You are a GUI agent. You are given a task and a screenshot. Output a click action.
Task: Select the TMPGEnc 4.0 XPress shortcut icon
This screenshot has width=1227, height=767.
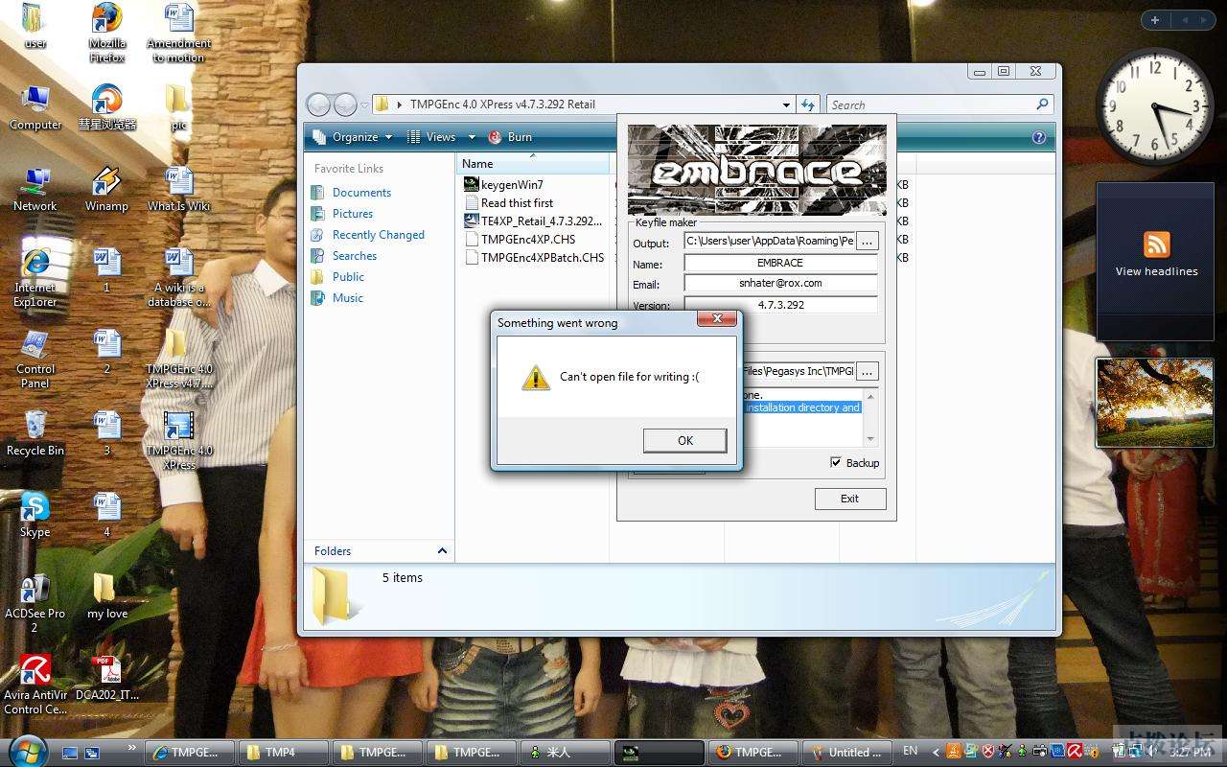click(178, 440)
